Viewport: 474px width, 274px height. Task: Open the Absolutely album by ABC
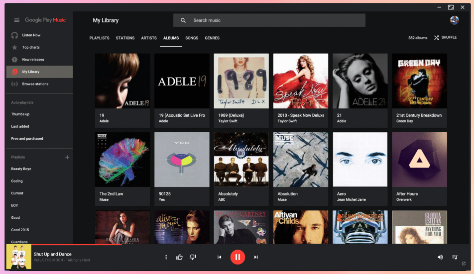tap(241, 159)
